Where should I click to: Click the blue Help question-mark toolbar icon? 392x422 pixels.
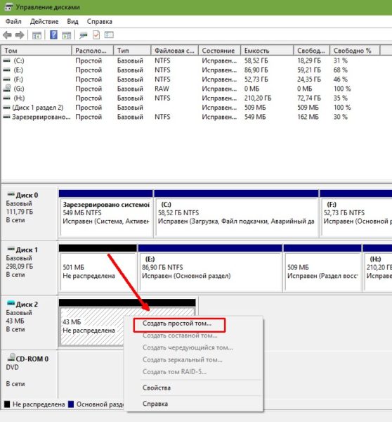pyautogui.click(x=53, y=35)
